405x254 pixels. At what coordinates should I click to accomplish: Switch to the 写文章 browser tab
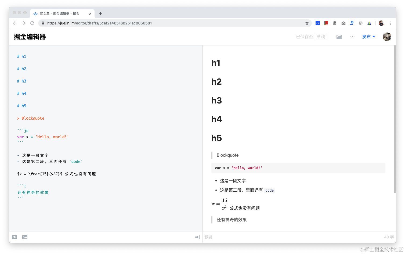click(59, 13)
